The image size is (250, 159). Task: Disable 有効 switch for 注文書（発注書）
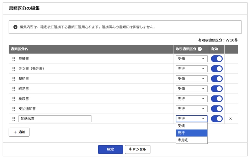pyautogui.click(x=217, y=69)
